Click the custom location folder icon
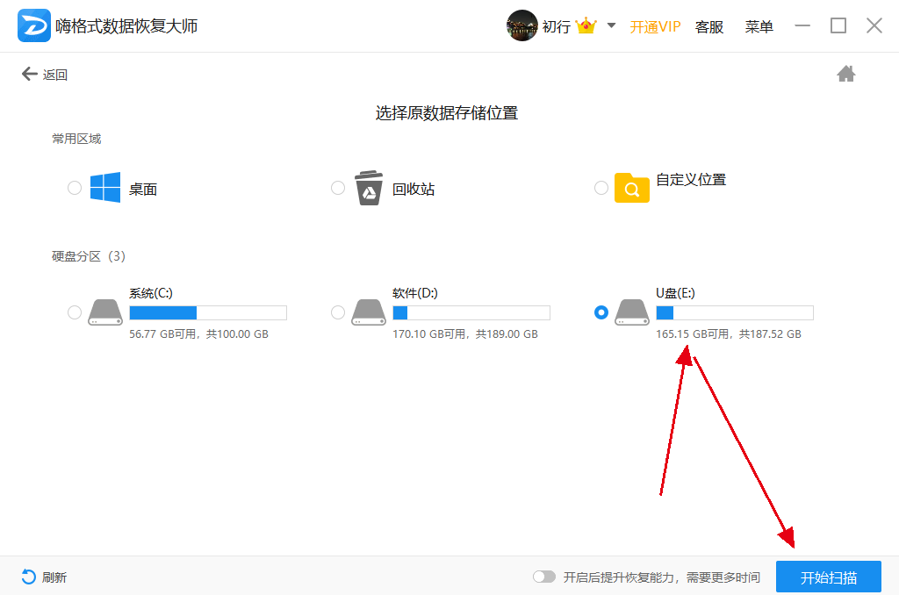Screen dimensions: 899x595 point(632,188)
